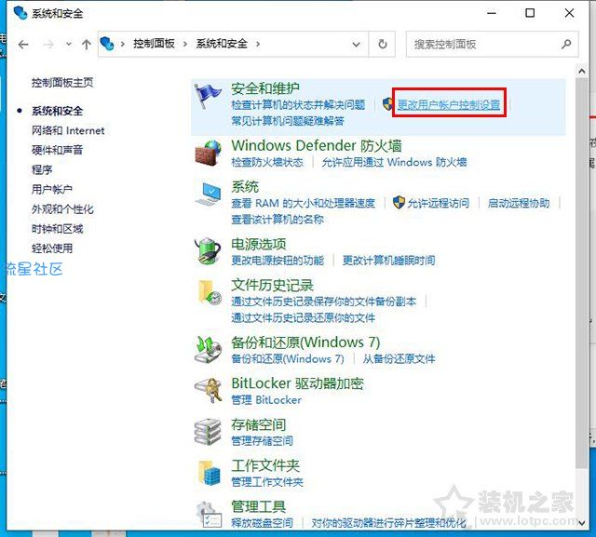Screen dimensions: 596x537
Task: Click the control panel icon in address bar
Action: [107, 44]
